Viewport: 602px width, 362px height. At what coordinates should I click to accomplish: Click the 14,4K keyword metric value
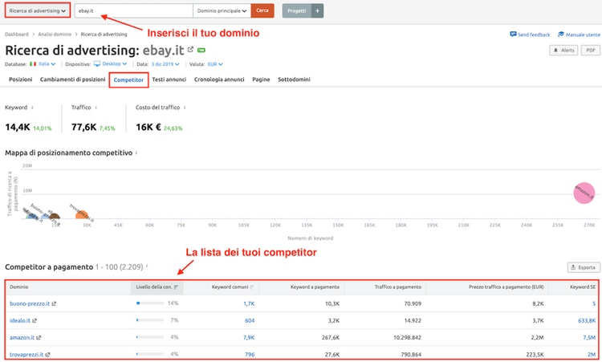tap(18, 127)
